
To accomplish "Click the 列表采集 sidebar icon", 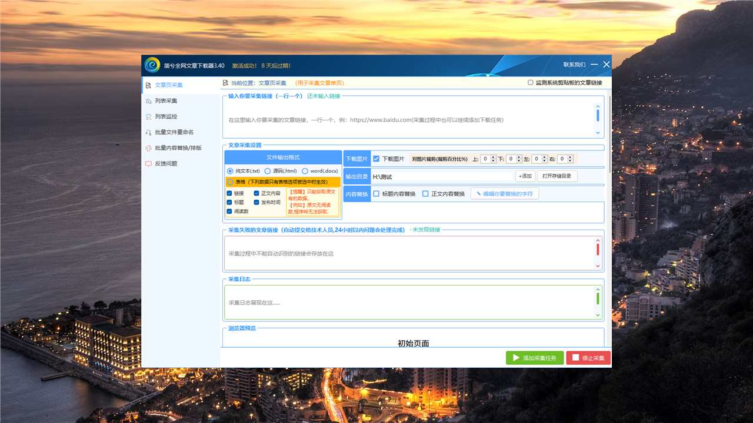I will 149,101.
